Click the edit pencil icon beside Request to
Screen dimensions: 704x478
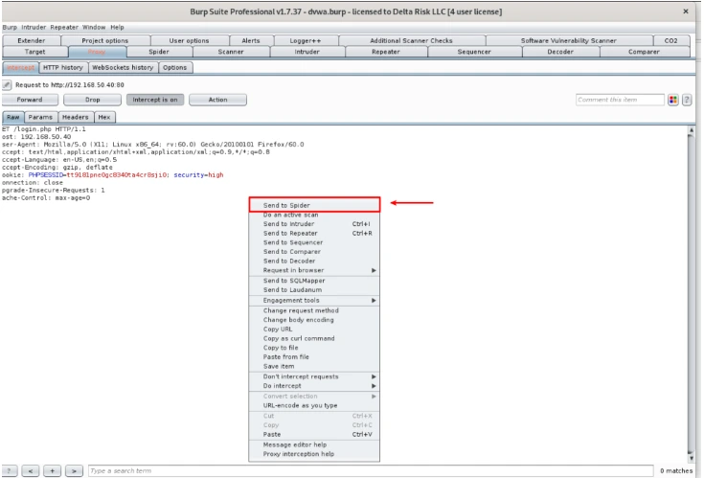pos(7,84)
